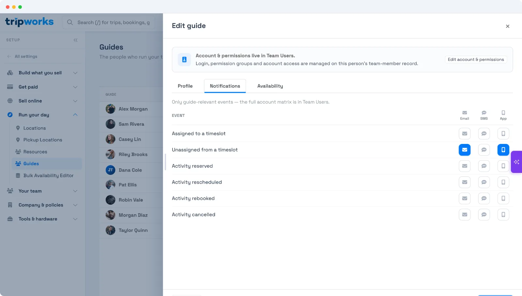The image size is (522, 296).
Task: Toggle SMS for Activity rescheduled
Action: pos(484,182)
